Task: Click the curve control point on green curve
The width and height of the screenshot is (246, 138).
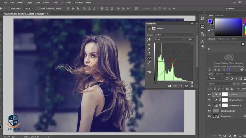Action: tap(173, 63)
